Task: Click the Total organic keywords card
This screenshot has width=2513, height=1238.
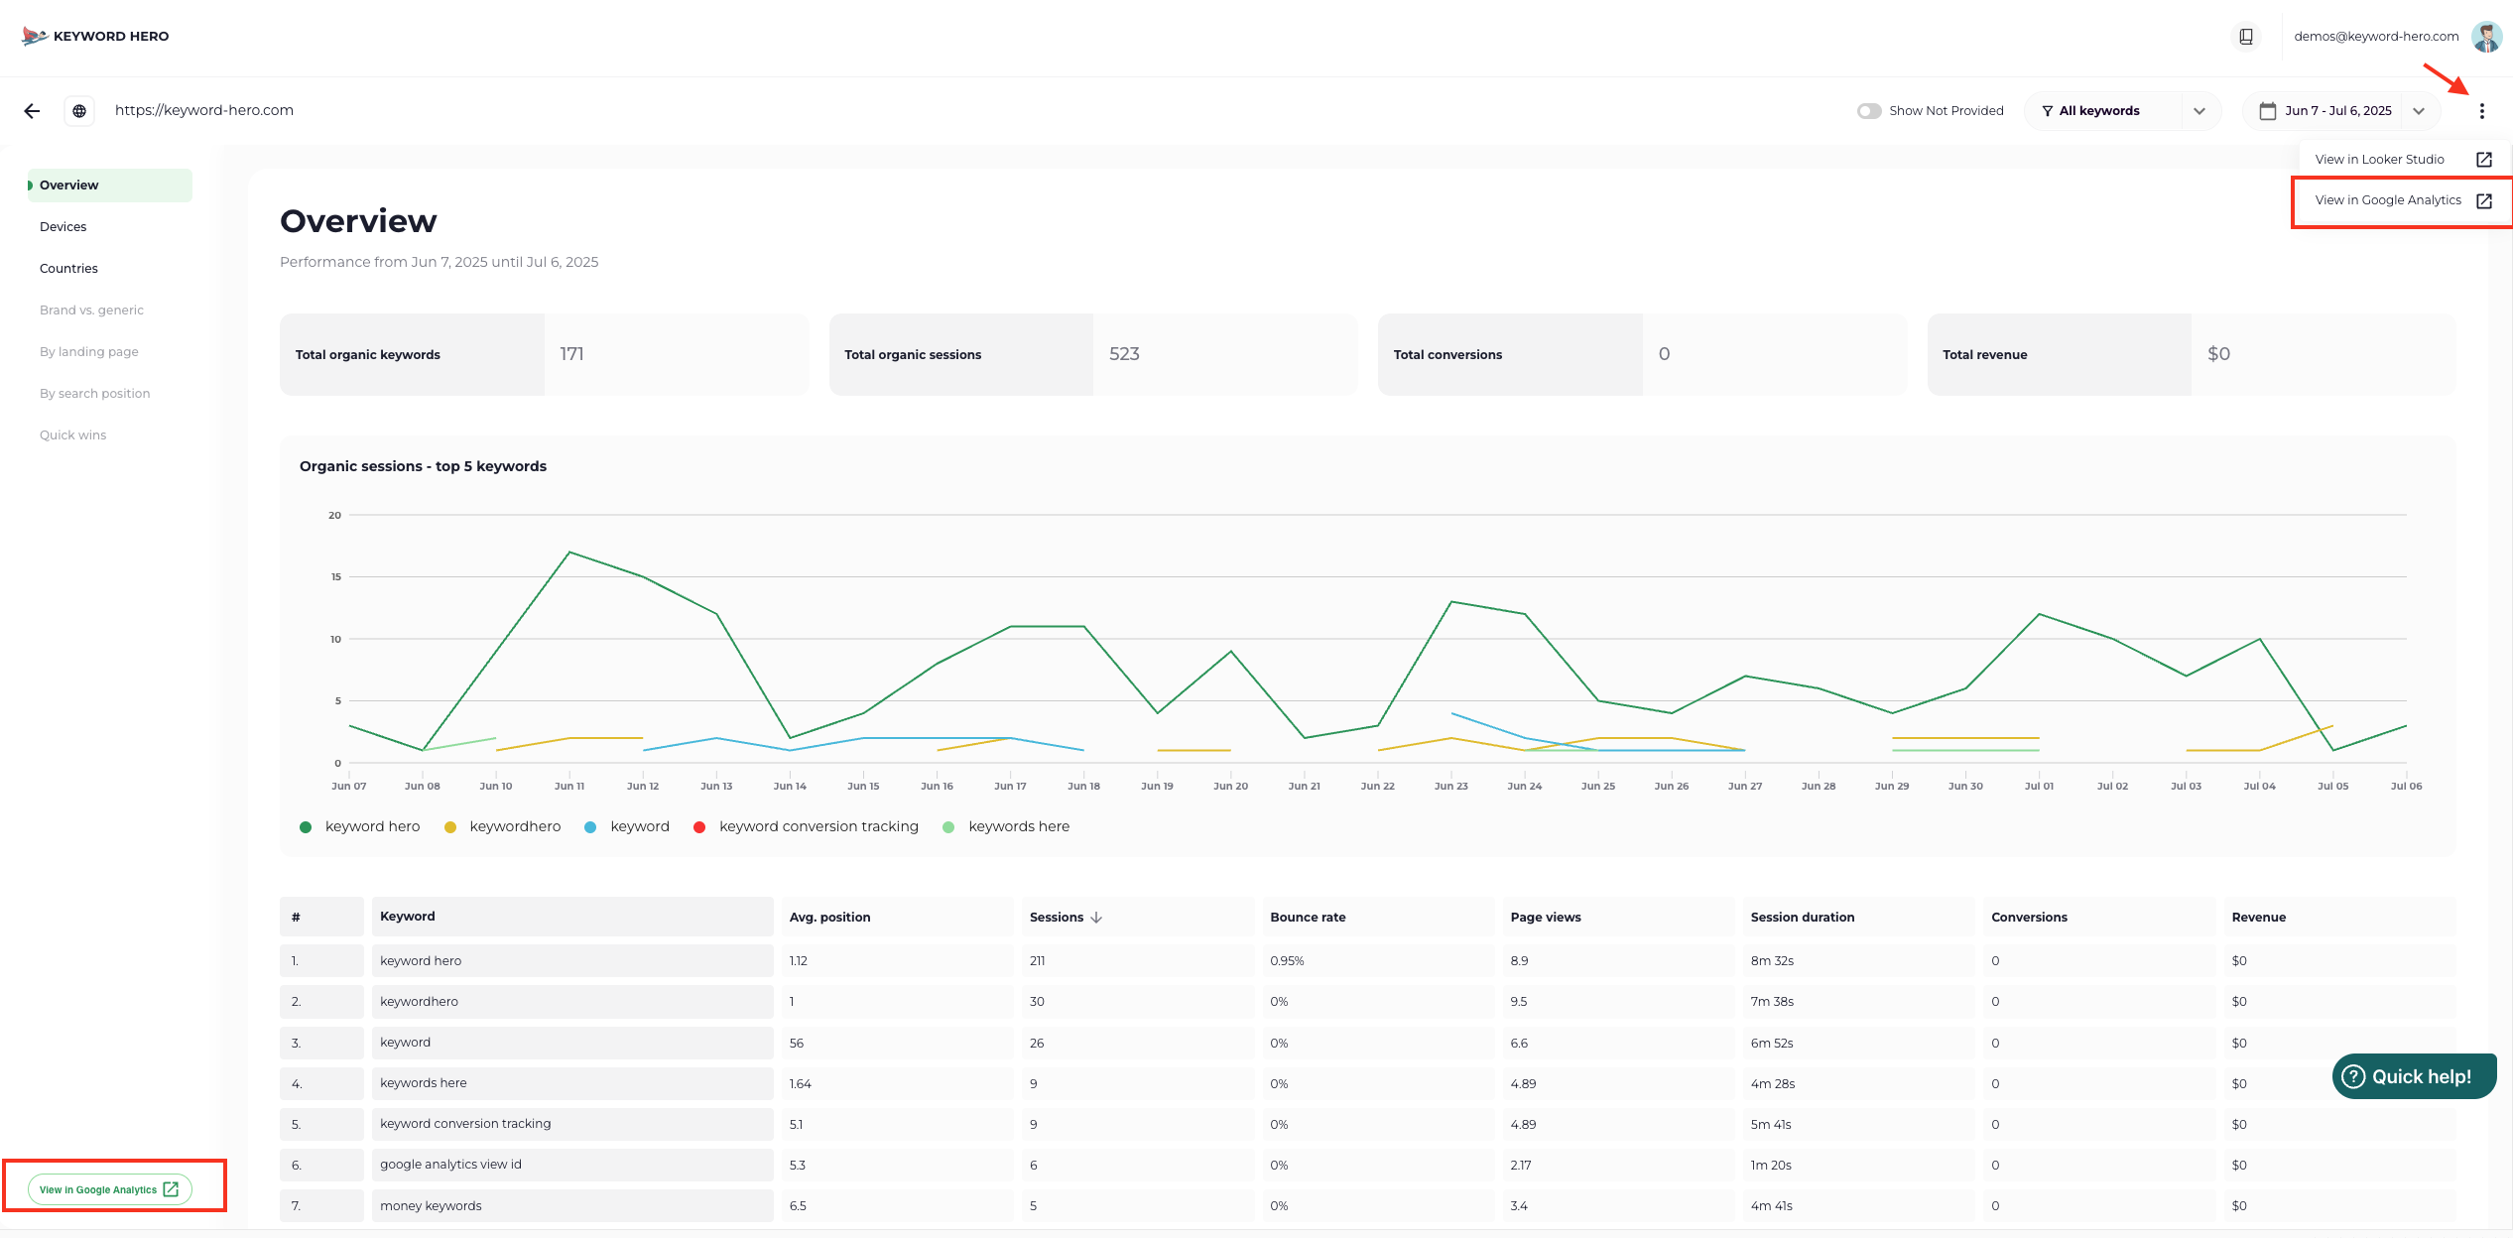Action: 544,354
